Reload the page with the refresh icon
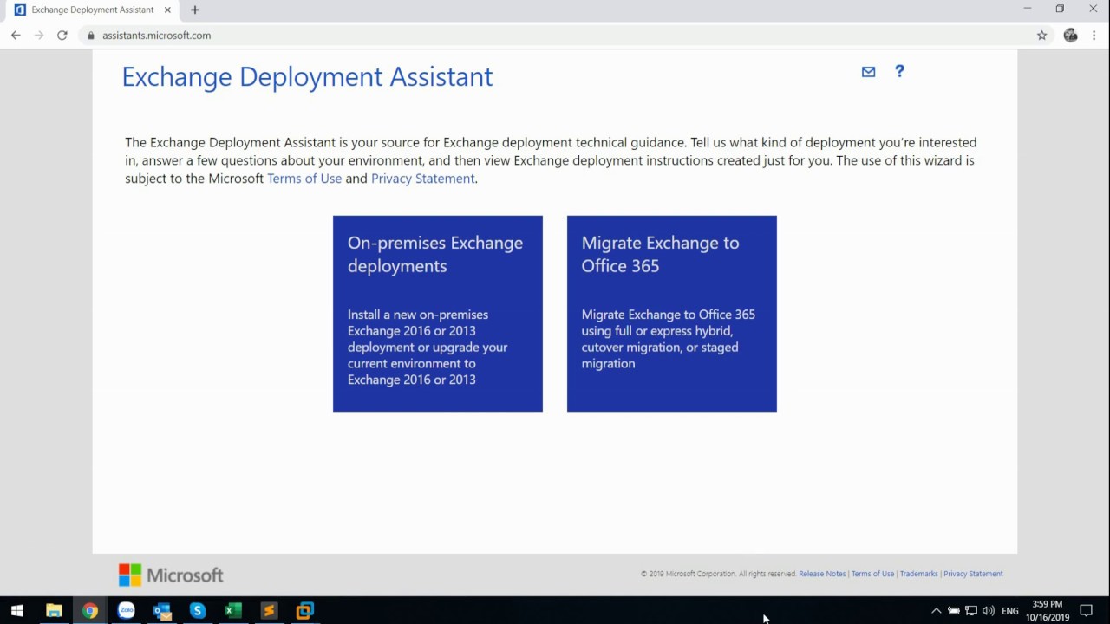Screen dimensions: 1110x624 pos(62,36)
